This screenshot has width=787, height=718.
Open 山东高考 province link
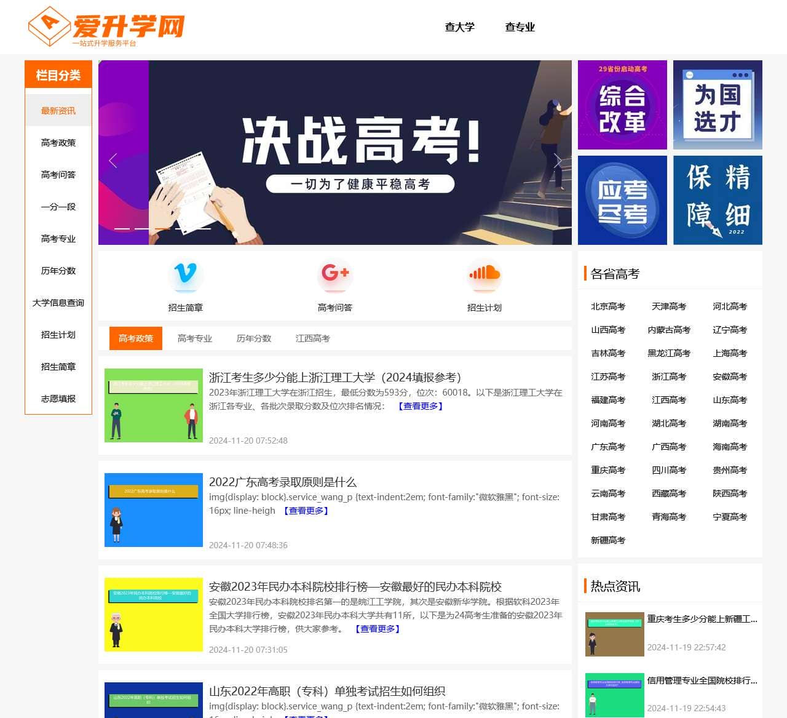point(730,400)
